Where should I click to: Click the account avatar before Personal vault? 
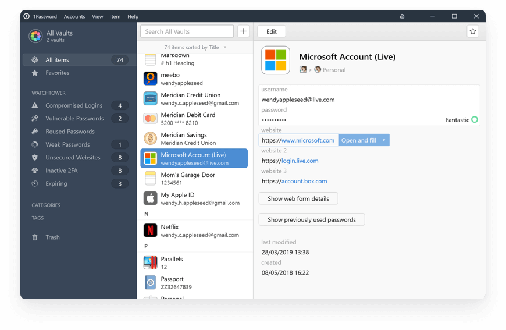pyautogui.click(x=303, y=69)
